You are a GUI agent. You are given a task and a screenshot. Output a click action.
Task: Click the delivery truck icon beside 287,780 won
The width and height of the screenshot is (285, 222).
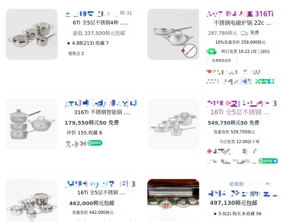(244, 33)
